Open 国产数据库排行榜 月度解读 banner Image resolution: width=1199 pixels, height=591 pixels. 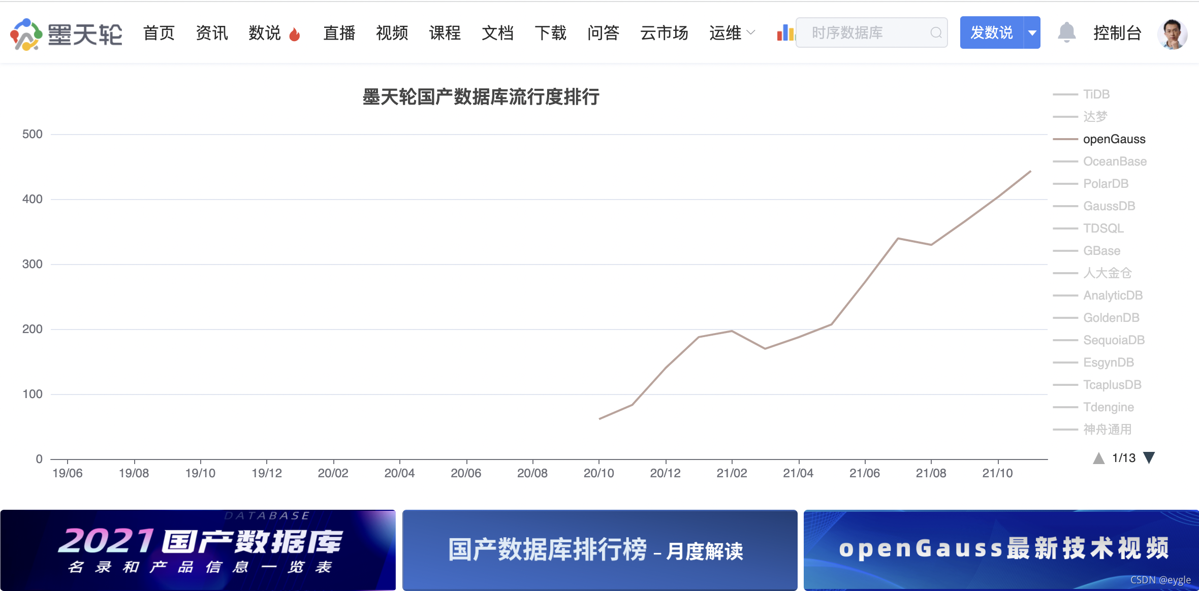click(x=599, y=550)
